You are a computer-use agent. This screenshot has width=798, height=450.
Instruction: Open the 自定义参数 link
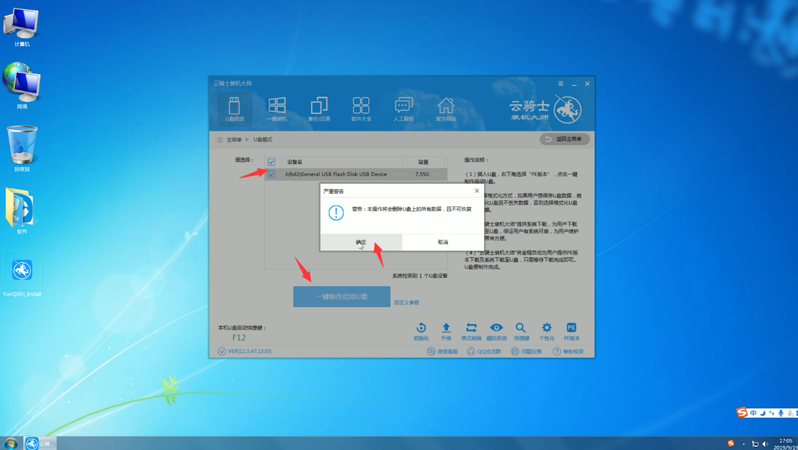point(406,302)
